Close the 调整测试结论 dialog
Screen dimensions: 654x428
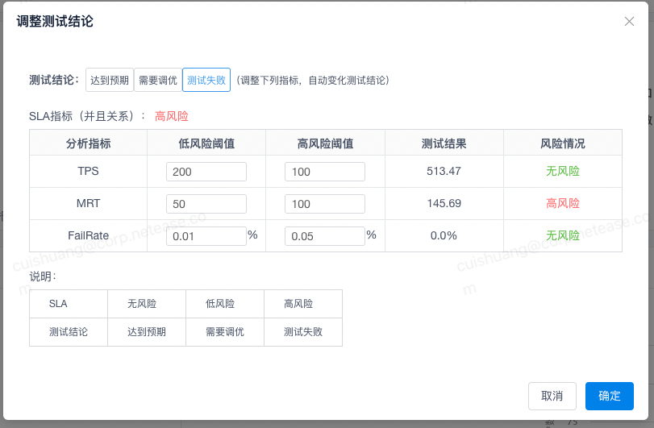(629, 22)
